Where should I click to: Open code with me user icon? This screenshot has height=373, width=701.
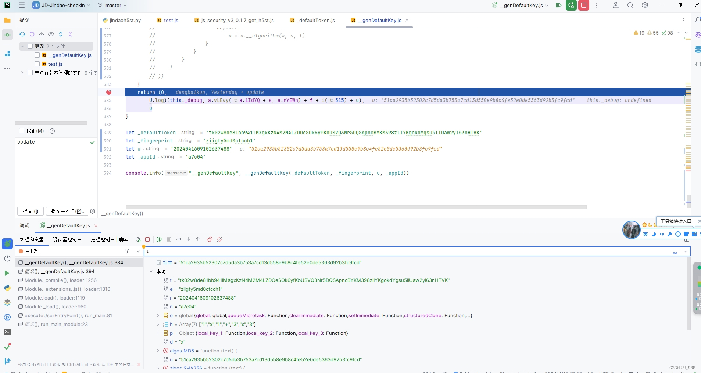(616, 5)
